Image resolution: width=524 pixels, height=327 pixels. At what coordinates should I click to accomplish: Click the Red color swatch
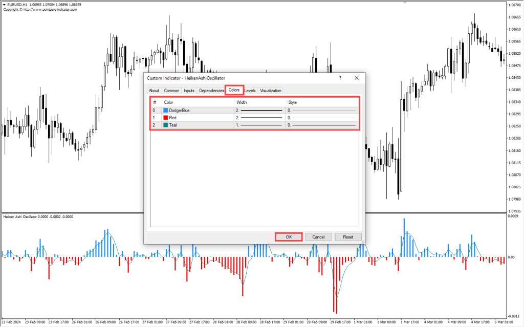tap(166, 118)
